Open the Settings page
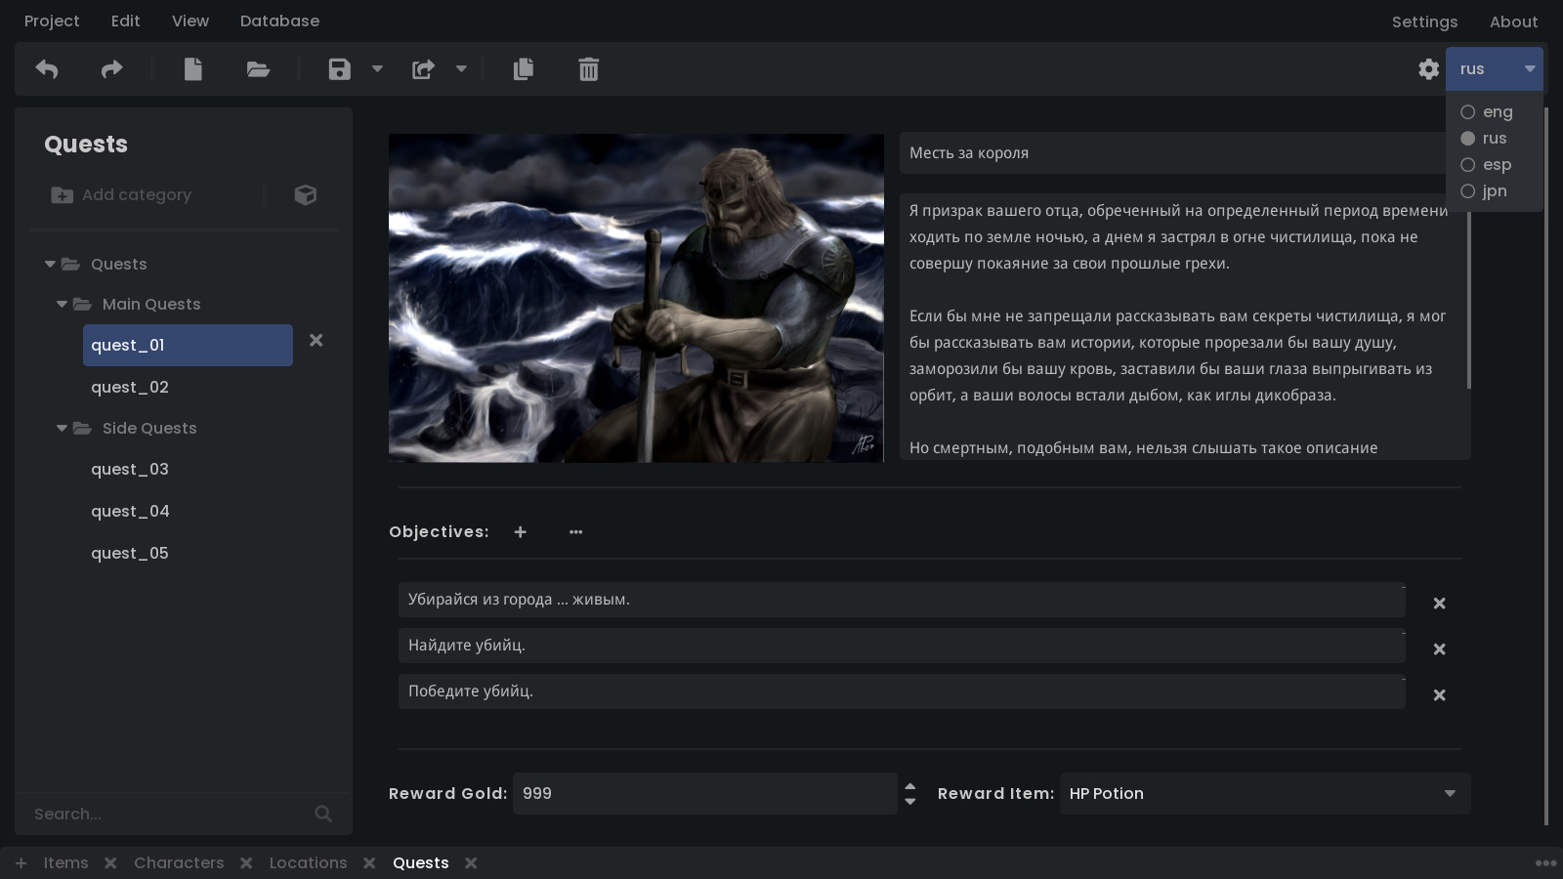1563x879 pixels. click(x=1424, y=21)
